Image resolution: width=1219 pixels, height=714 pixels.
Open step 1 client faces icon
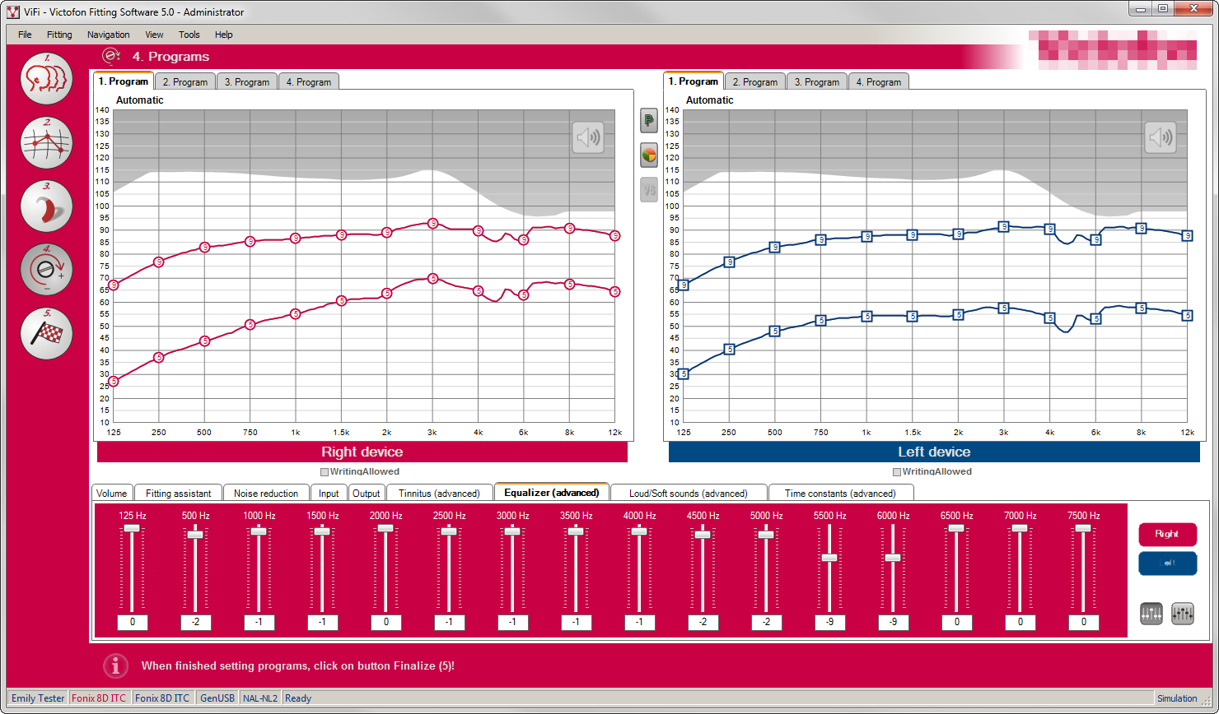[x=46, y=78]
